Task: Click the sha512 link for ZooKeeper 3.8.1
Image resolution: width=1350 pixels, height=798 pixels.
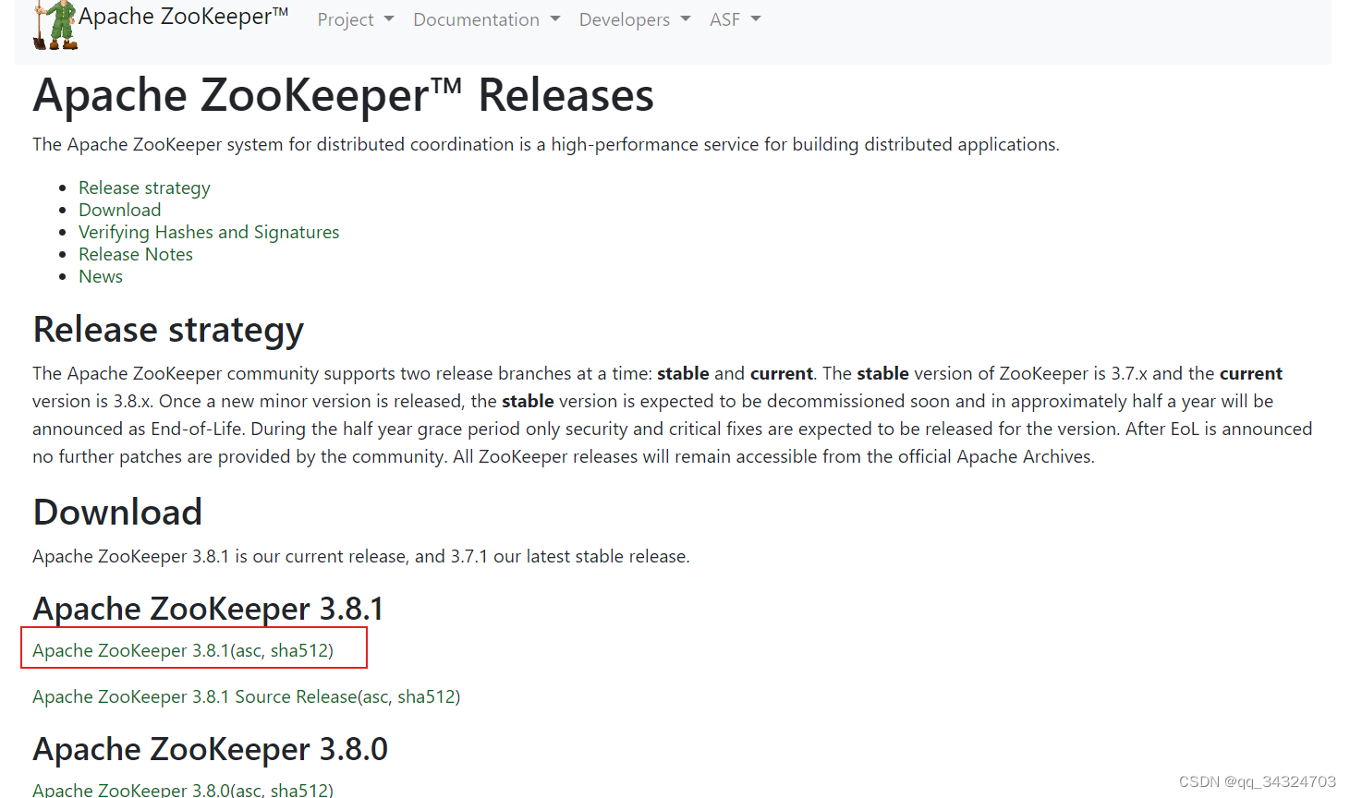Action: pyautogui.click(x=300, y=650)
